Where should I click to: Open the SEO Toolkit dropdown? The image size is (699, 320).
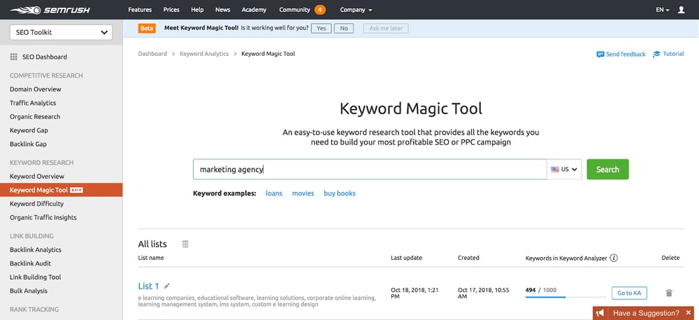pyautogui.click(x=61, y=32)
